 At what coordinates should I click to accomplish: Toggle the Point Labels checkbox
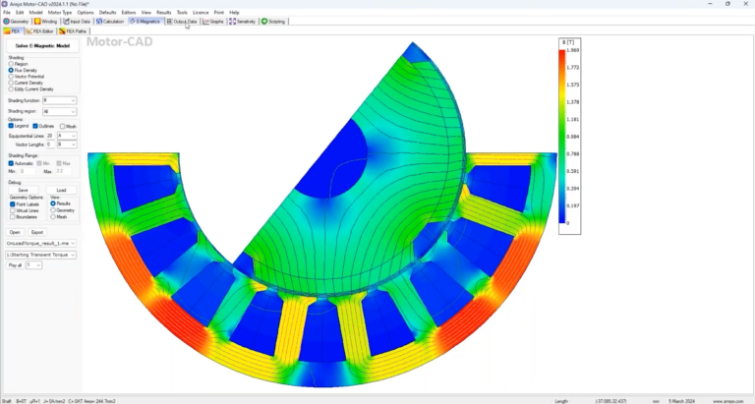(x=13, y=204)
